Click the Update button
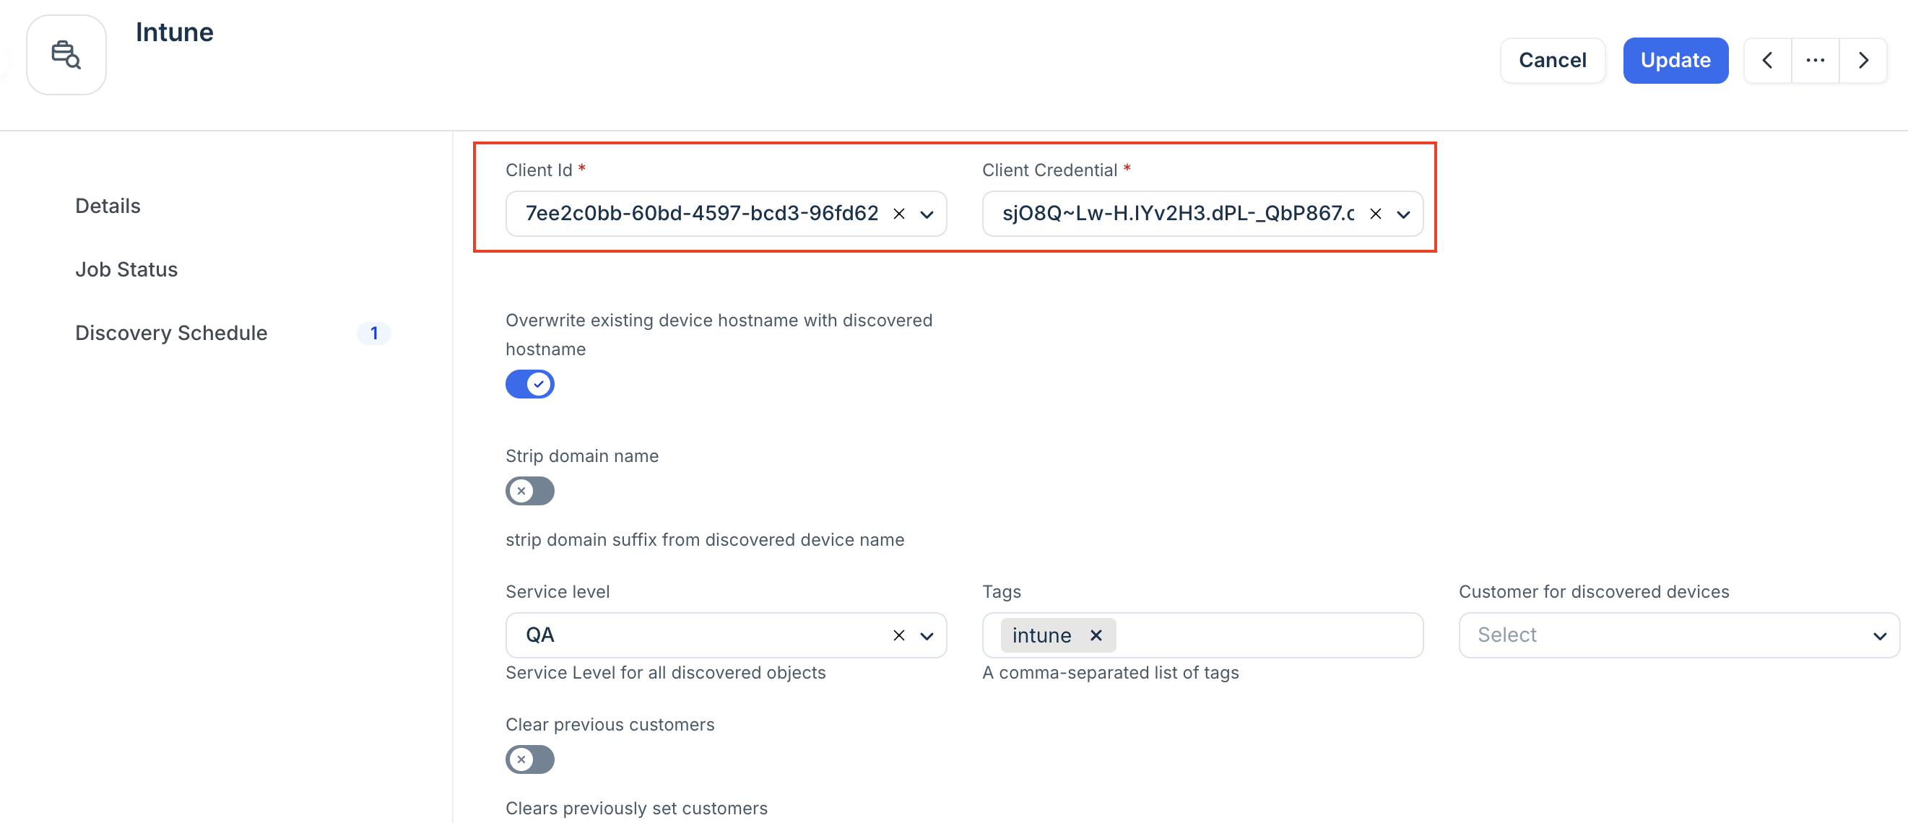The width and height of the screenshot is (1908, 823). pos(1675,60)
